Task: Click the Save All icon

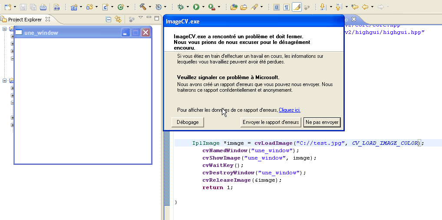Action: [x=33, y=7]
